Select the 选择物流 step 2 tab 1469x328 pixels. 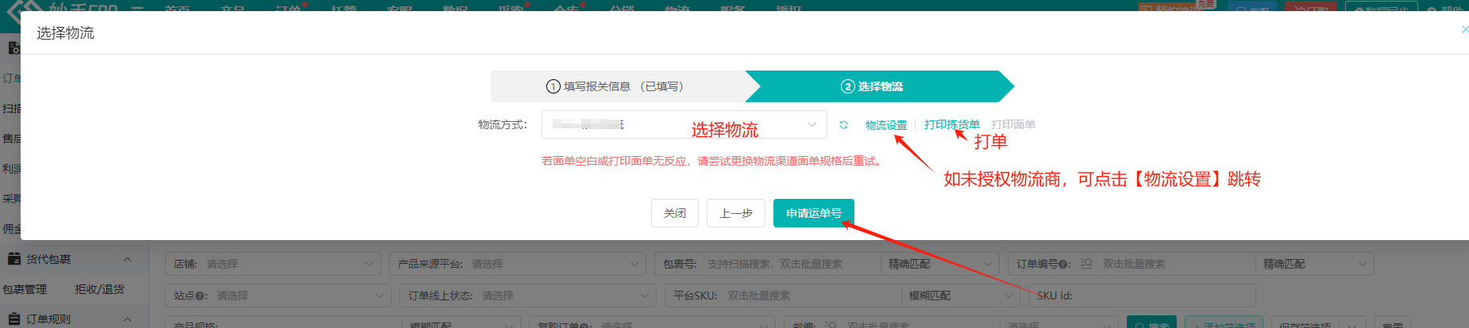(872, 86)
